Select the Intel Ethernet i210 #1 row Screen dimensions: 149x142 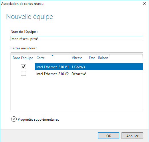[x=89, y=67]
